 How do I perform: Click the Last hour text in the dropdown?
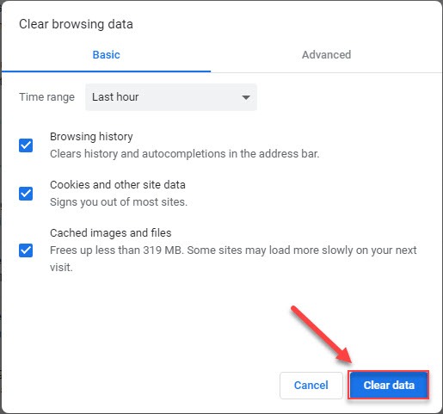point(115,97)
